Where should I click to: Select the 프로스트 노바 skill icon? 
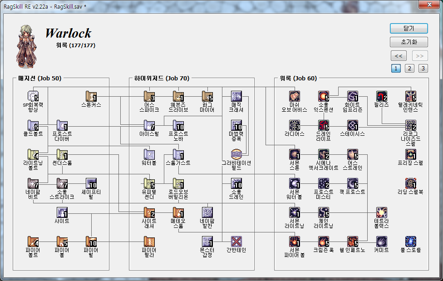(x=178, y=125)
